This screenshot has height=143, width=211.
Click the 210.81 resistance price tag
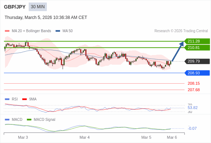(x=197, y=48)
